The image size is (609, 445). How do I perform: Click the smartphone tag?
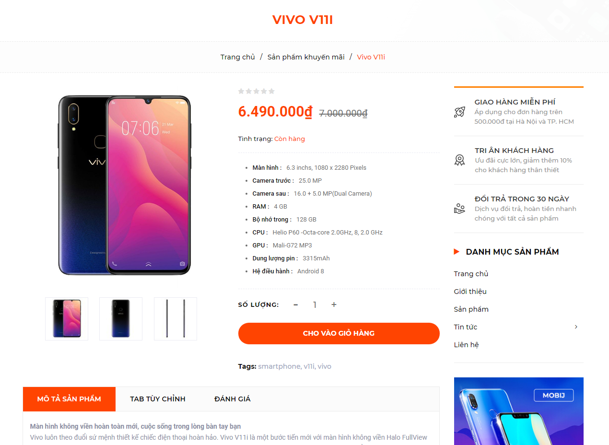[x=279, y=366]
